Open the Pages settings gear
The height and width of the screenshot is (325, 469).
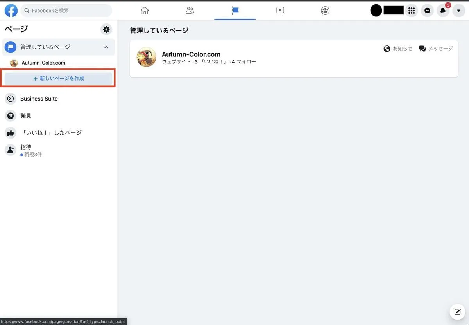(106, 29)
